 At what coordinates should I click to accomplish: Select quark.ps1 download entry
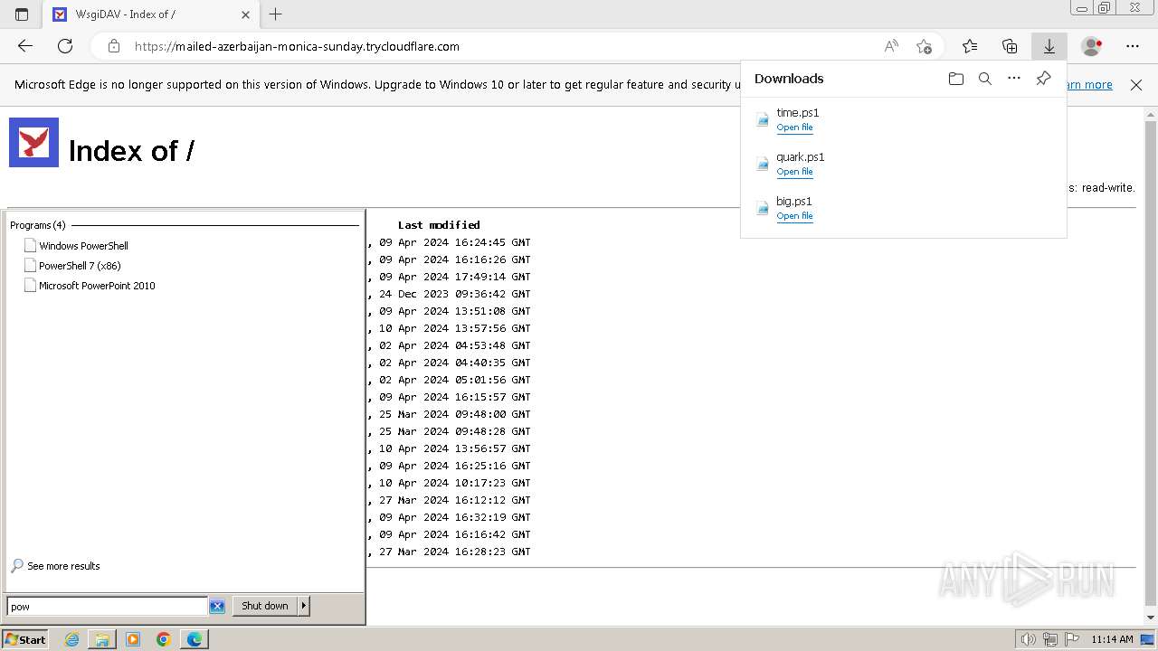(903, 164)
